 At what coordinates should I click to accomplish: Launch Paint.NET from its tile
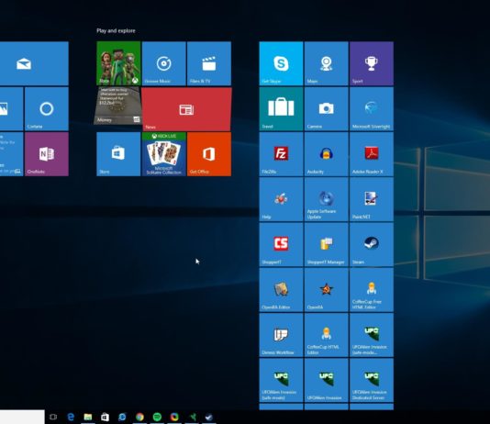pos(372,199)
